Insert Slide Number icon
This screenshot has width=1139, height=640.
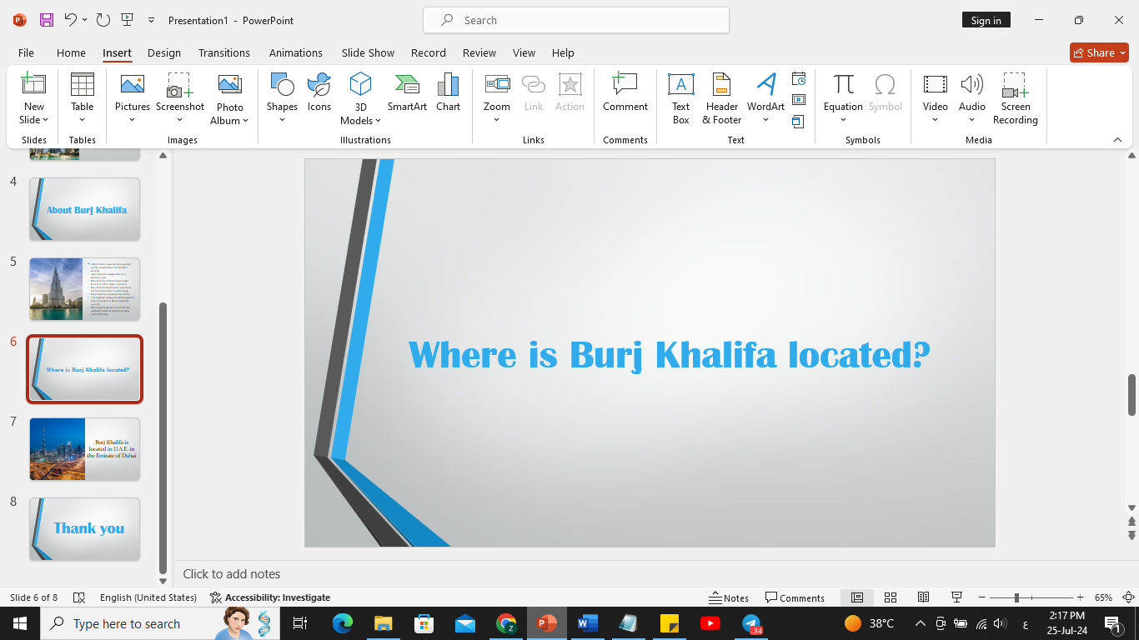(x=799, y=100)
